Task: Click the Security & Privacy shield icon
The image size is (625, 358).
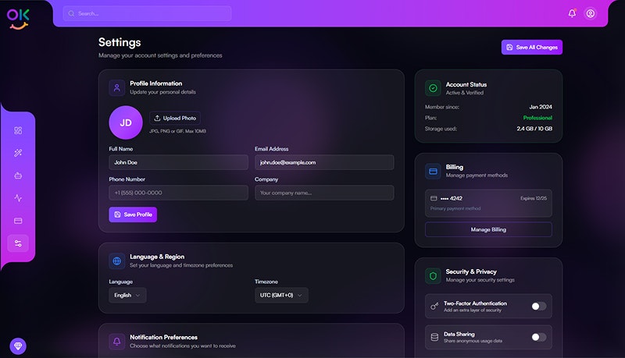Action: coord(433,275)
